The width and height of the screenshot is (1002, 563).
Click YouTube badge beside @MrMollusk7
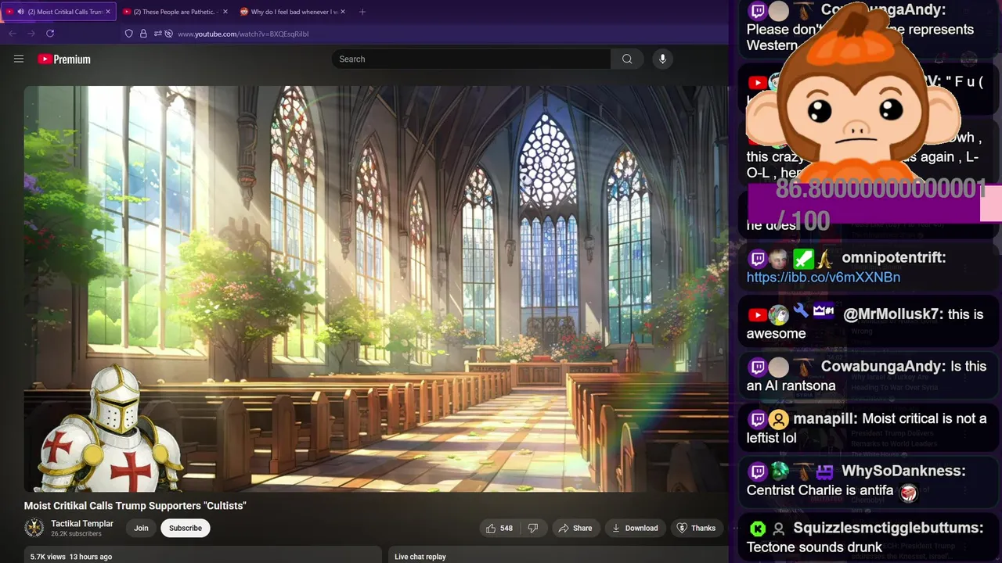758,315
